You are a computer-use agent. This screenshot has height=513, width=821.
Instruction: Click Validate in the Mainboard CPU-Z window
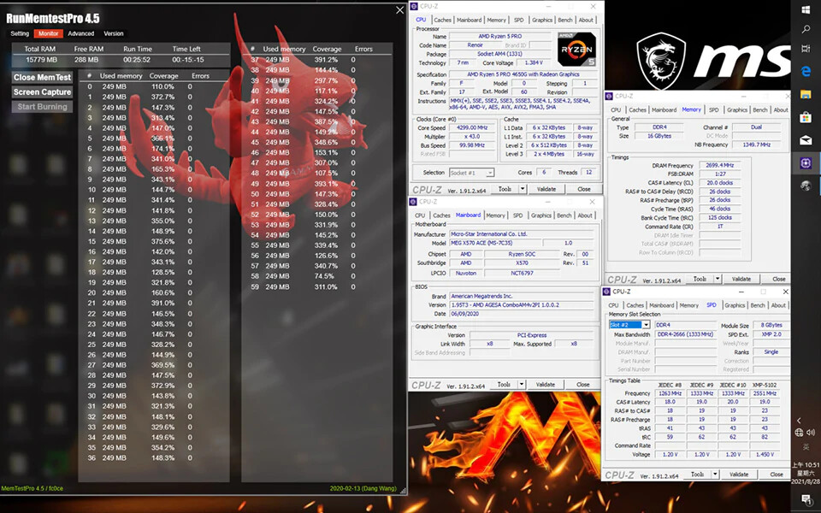pos(546,385)
